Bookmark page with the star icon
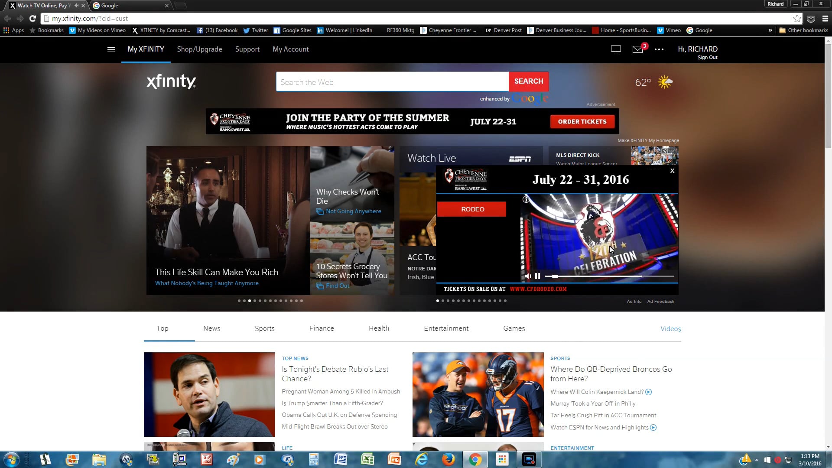This screenshot has width=832, height=468. (797, 18)
